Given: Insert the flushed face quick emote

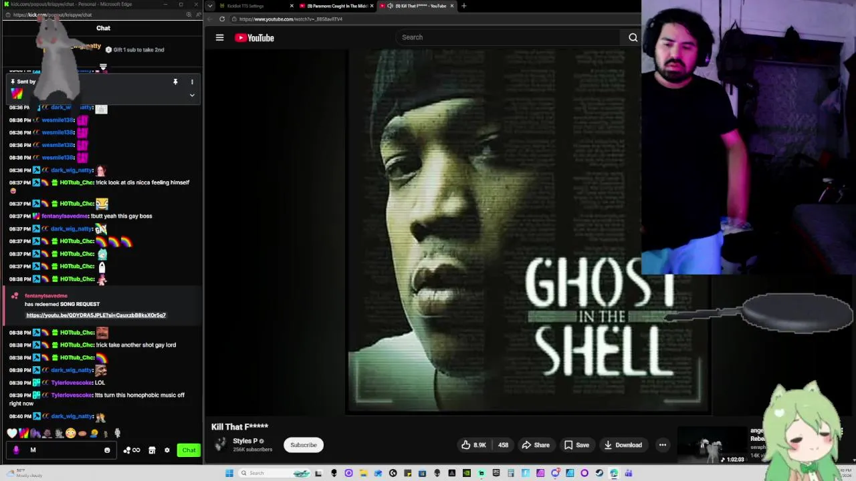Looking at the screenshot, I should click(x=70, y=433).
